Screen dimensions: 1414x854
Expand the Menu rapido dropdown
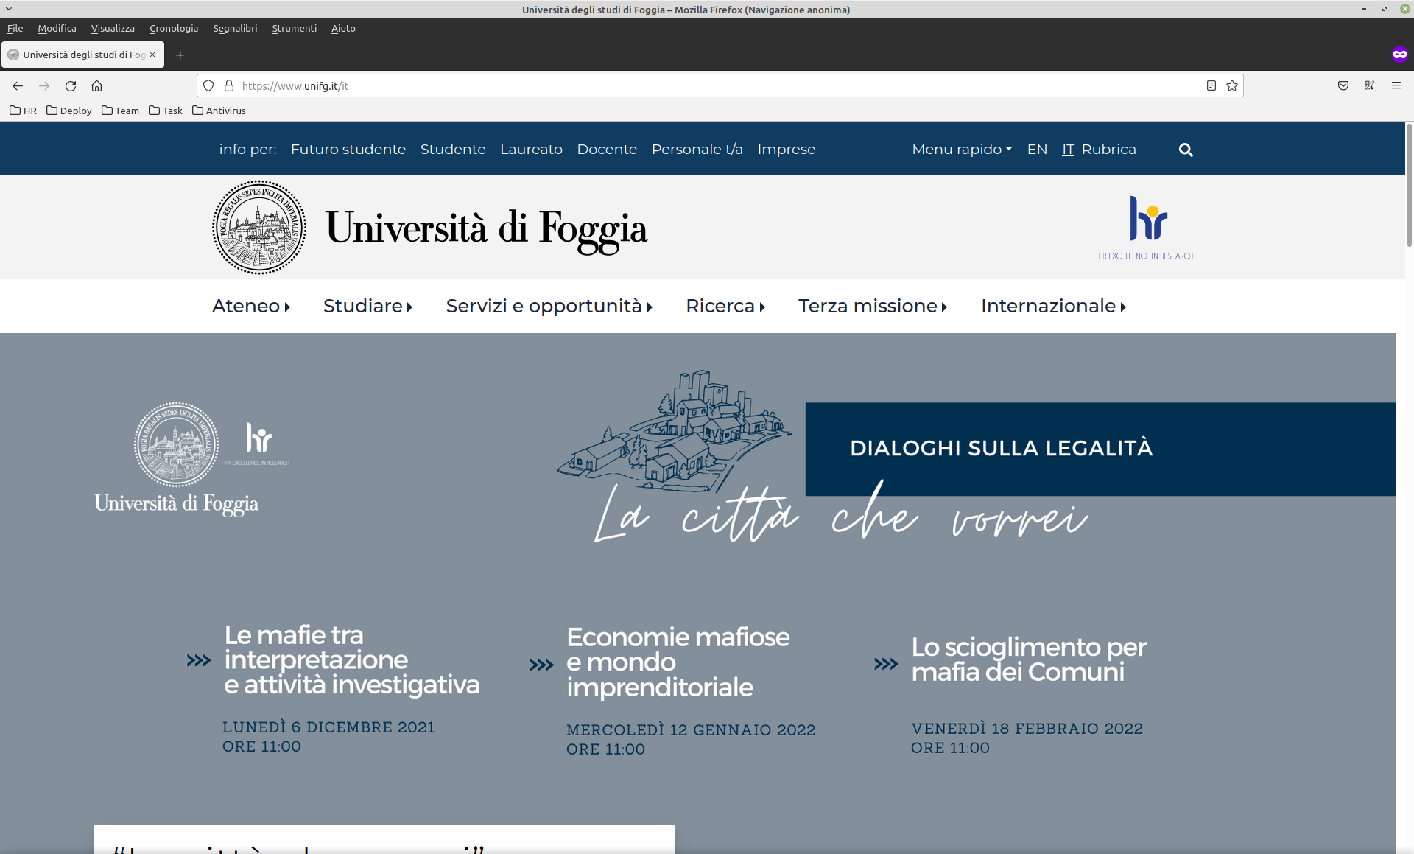[x=962, y=150]
